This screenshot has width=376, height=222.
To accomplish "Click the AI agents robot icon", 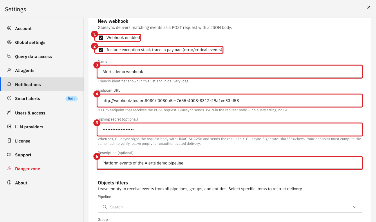I will tap(9, 70).
